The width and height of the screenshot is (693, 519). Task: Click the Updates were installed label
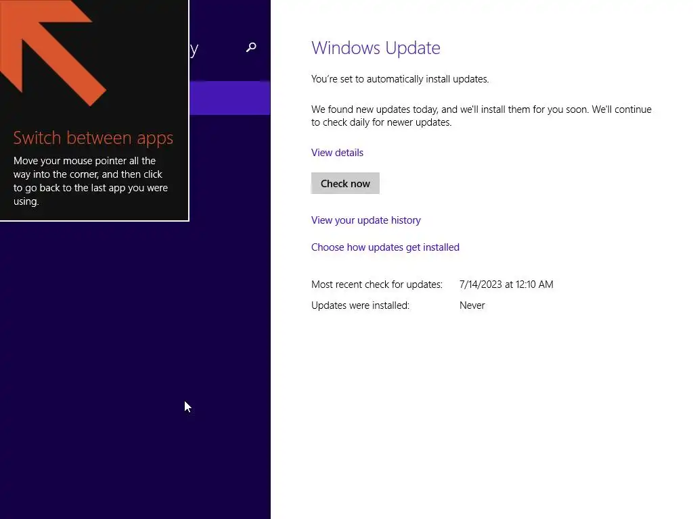tap(360, 305)
